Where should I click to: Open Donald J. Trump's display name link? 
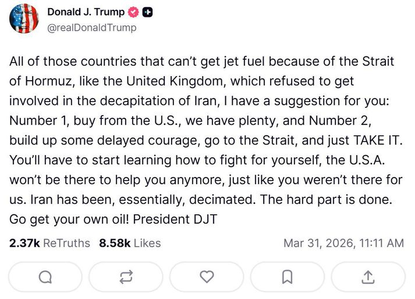tap(85, 12)
